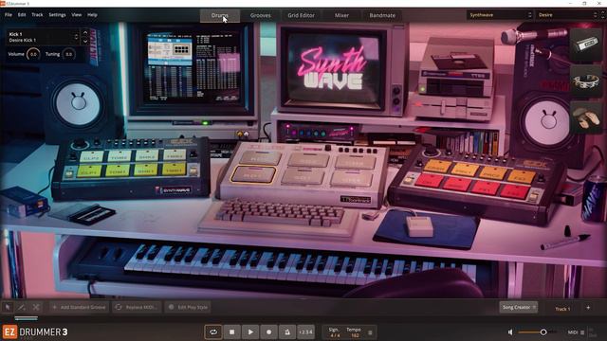The image size is (607, 341).
Task: Stop playback with the square button
Action: click(231, 332)
